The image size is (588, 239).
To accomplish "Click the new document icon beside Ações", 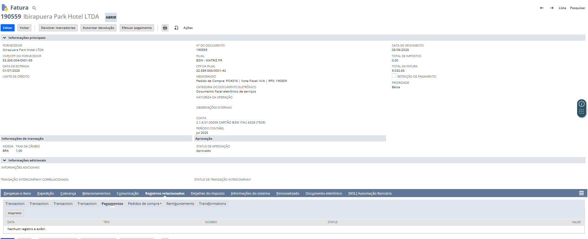I will 176,28.
